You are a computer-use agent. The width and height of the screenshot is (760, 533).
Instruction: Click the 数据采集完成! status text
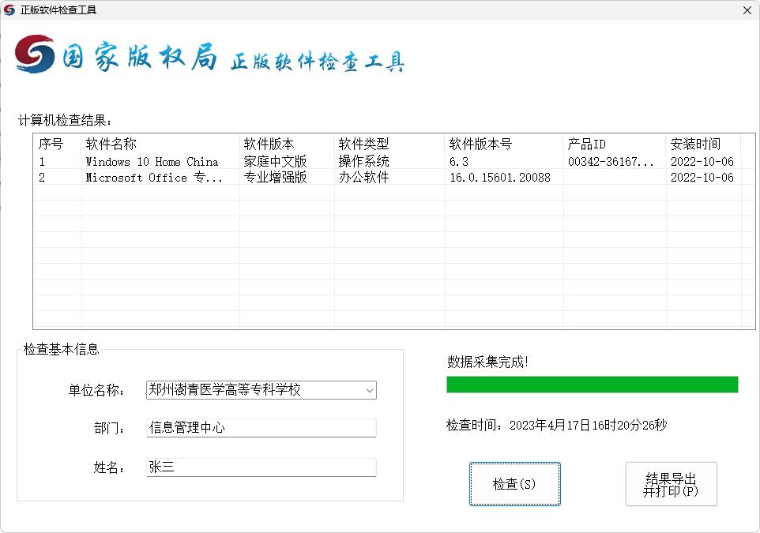(487, 362)
